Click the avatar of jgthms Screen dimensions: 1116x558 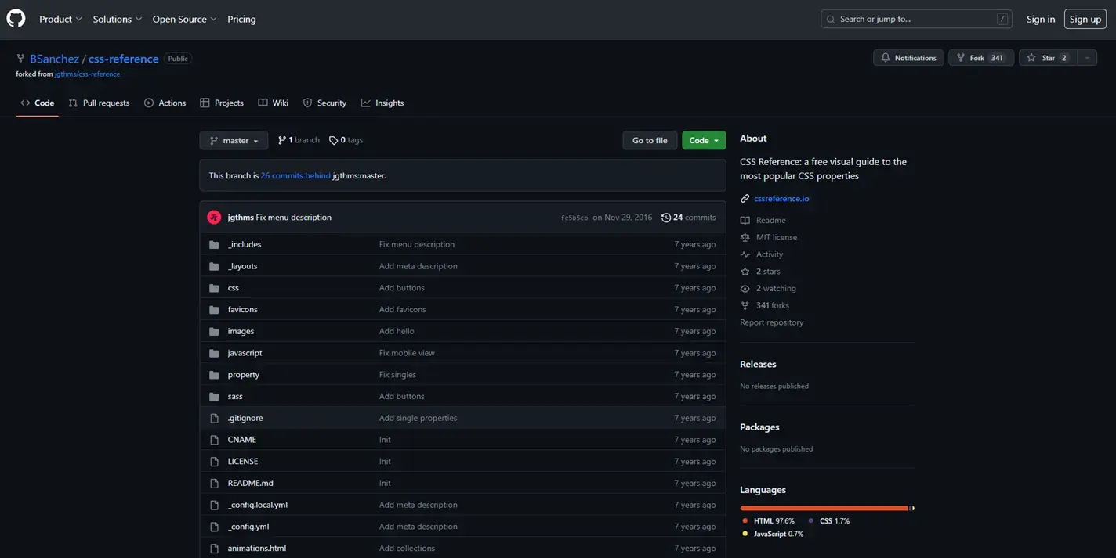(214, 217)
